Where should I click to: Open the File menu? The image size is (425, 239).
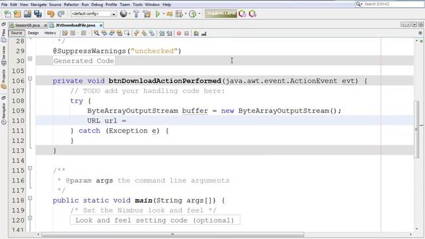4,5
